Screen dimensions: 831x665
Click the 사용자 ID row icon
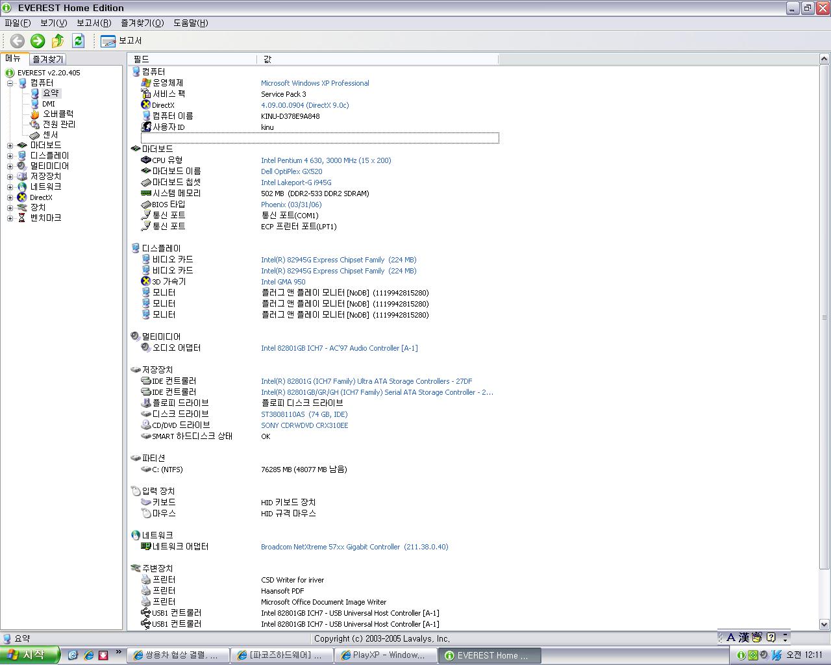(146, 127)
